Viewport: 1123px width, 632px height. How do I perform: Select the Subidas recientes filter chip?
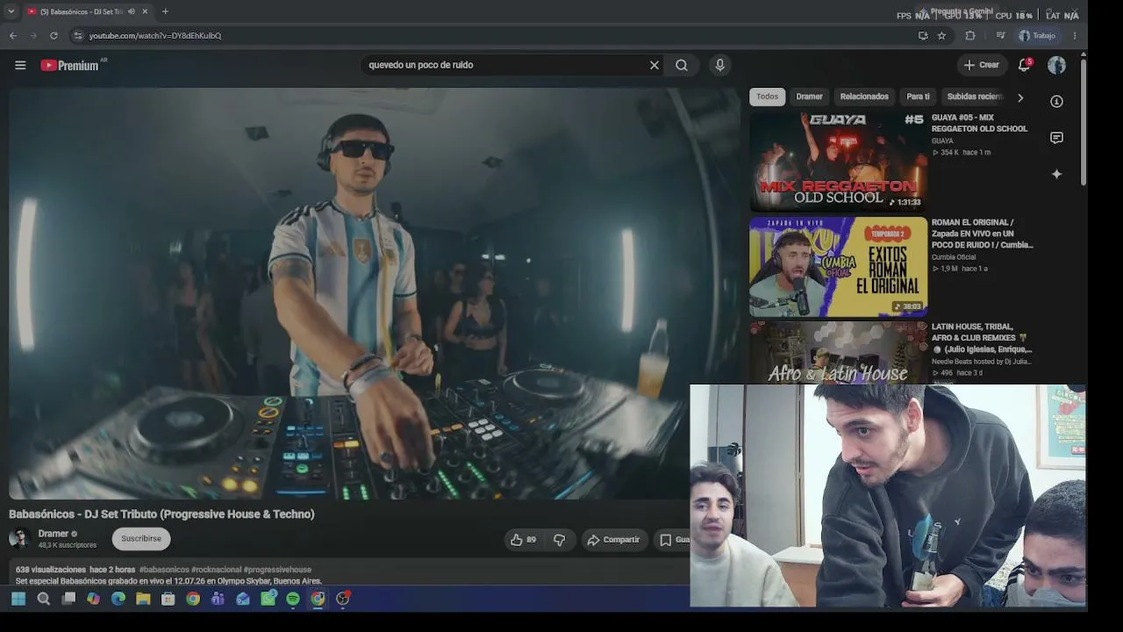click(x=975, y=97)
